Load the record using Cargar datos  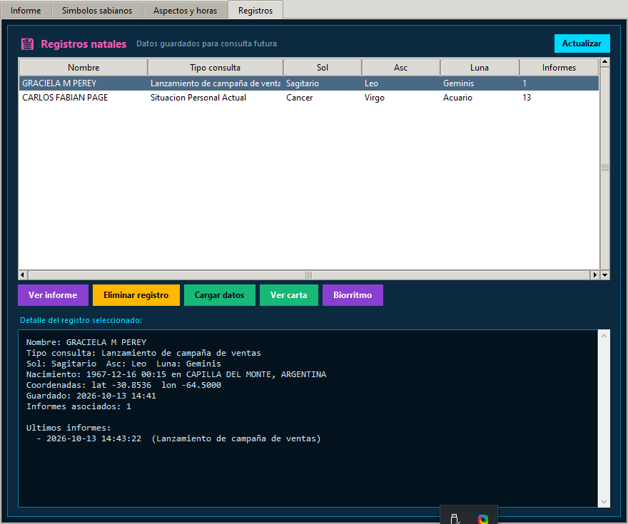click(x=220, y=295)
